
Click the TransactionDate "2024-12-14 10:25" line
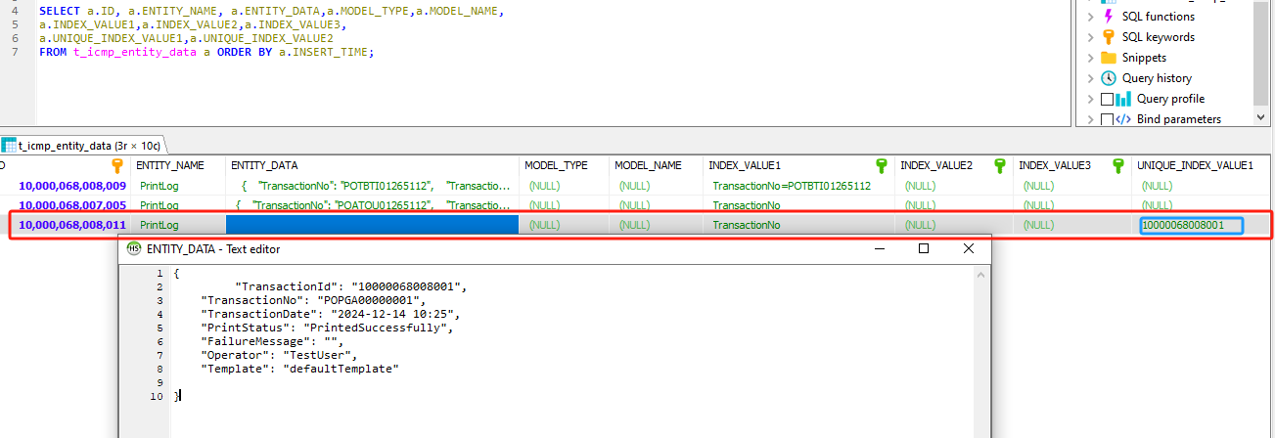pos(330,314)
